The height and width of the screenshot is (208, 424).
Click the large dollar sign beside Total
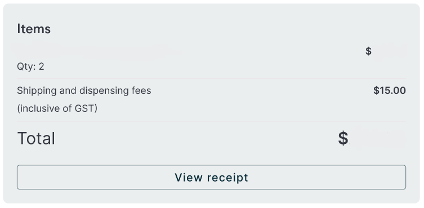(343, 138)
